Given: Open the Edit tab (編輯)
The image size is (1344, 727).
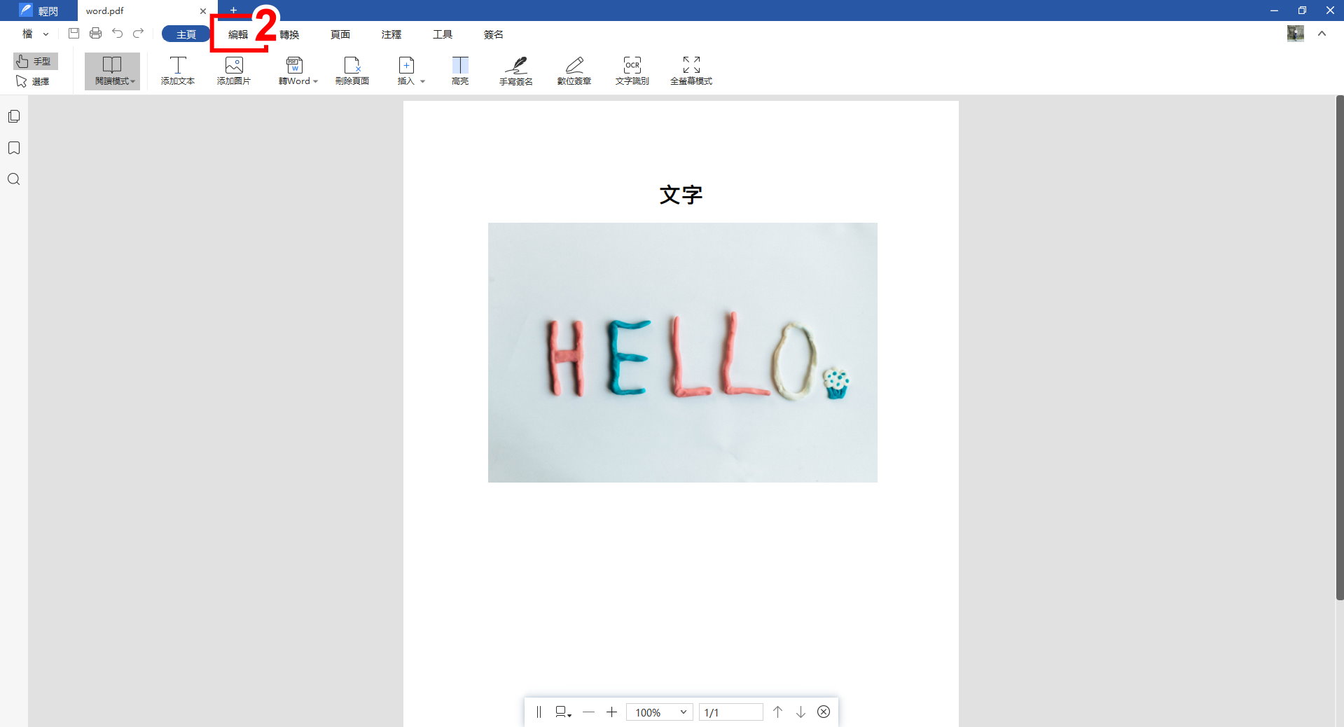Looking at the screenshot, I should (238, 34).
